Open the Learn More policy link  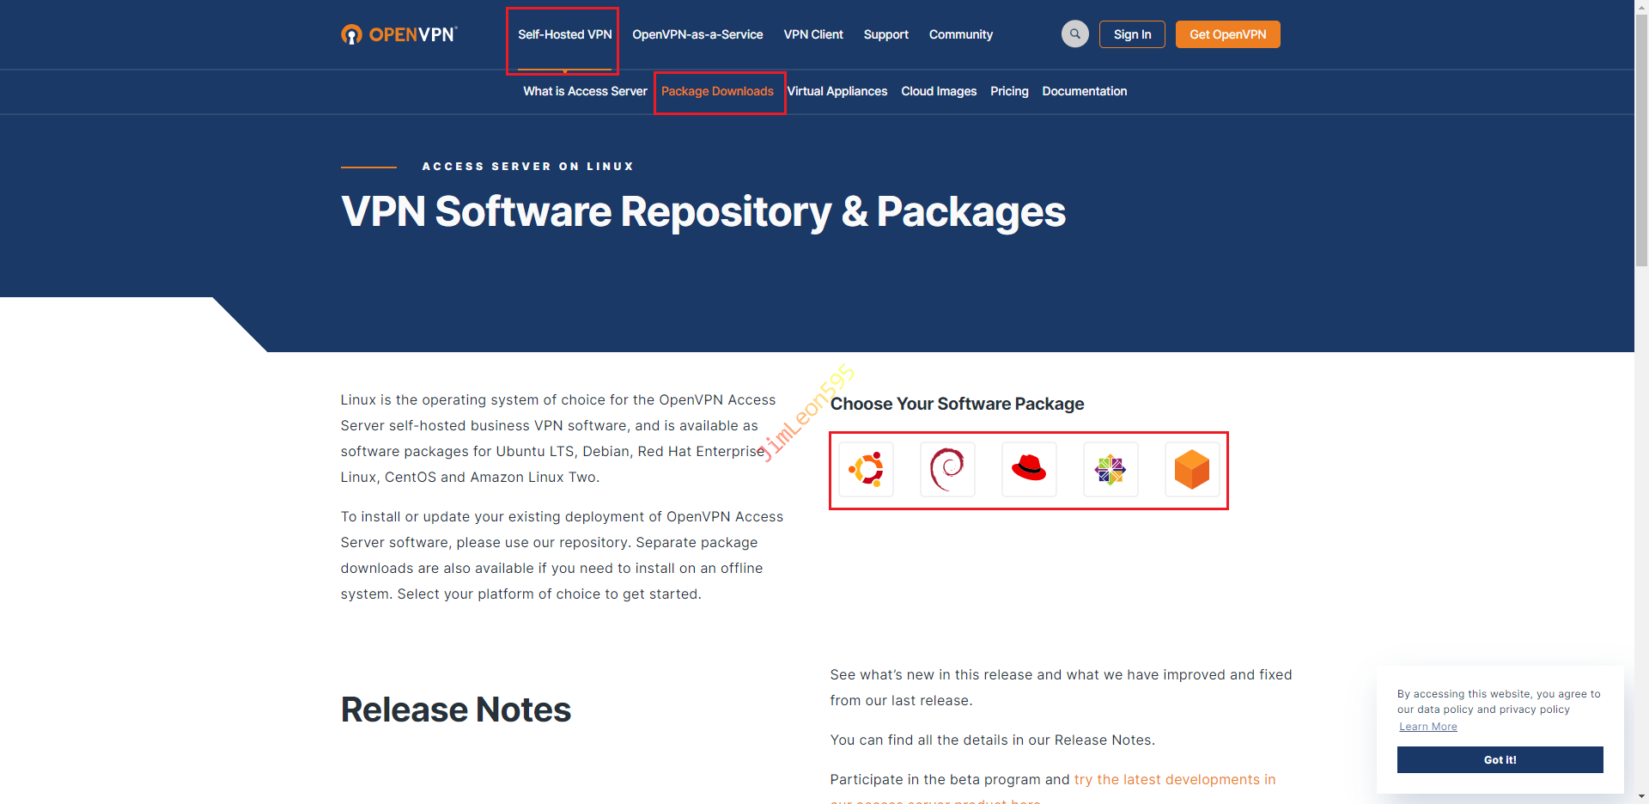click(1427, 727)
